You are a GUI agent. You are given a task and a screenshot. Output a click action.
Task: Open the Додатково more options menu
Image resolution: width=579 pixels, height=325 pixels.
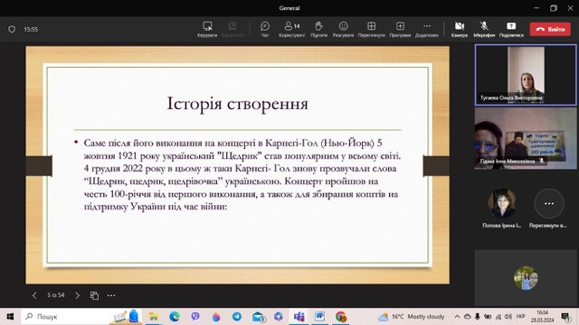(426, 29)
